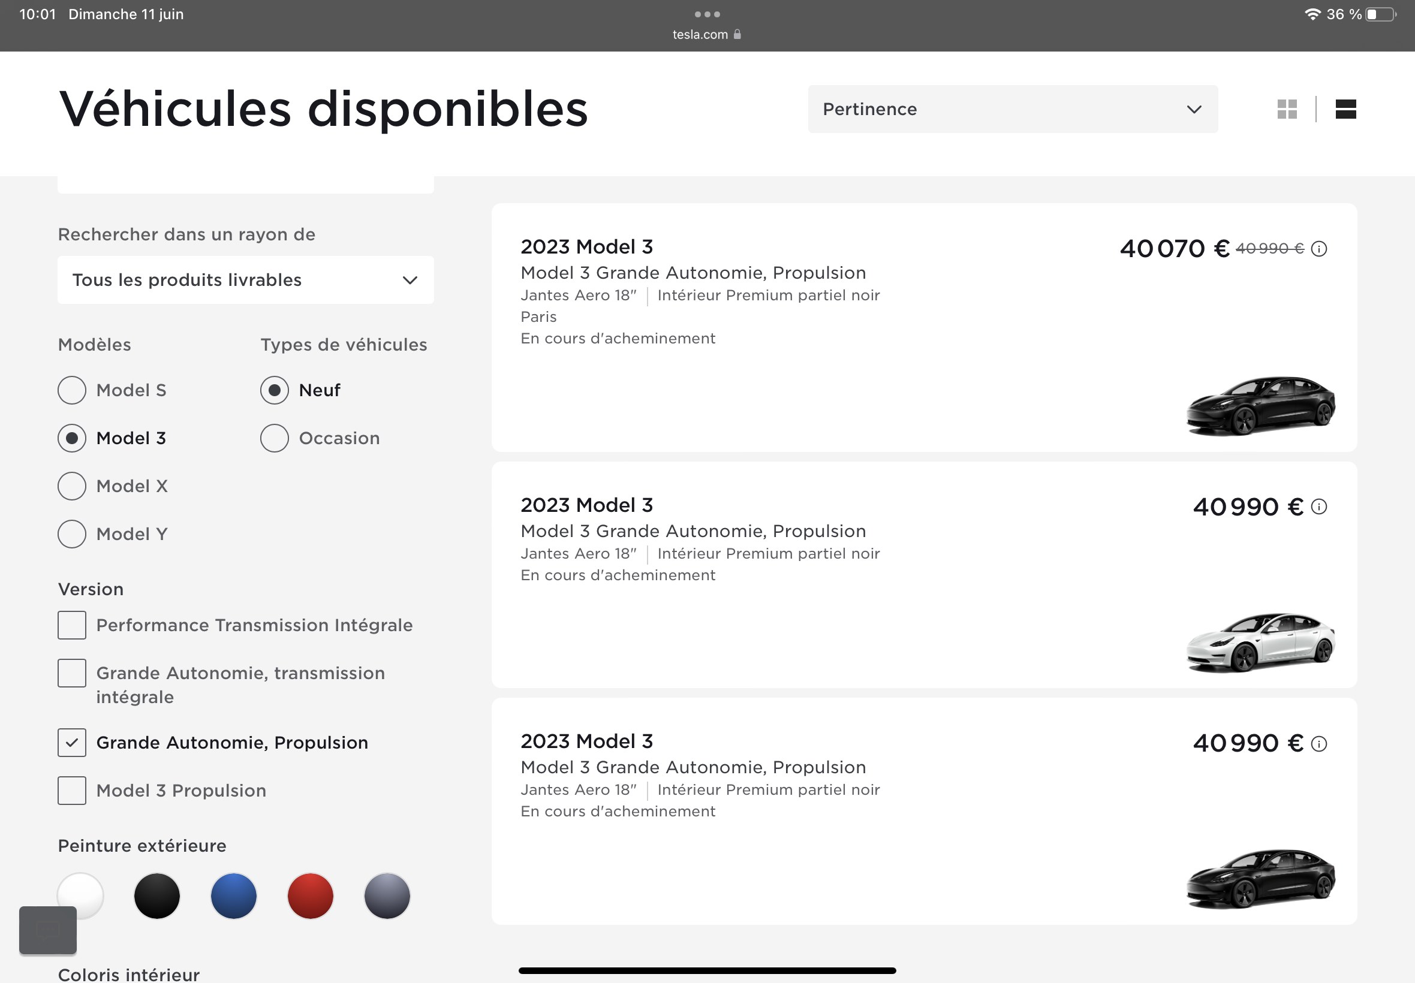Open the Pertinence sort dropdown
The height and width of the screenshot is (983, 1415).
coord(1013,109)
